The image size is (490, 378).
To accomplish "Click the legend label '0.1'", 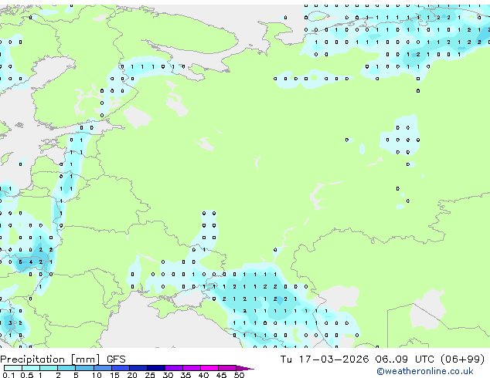I will point(9,375).
